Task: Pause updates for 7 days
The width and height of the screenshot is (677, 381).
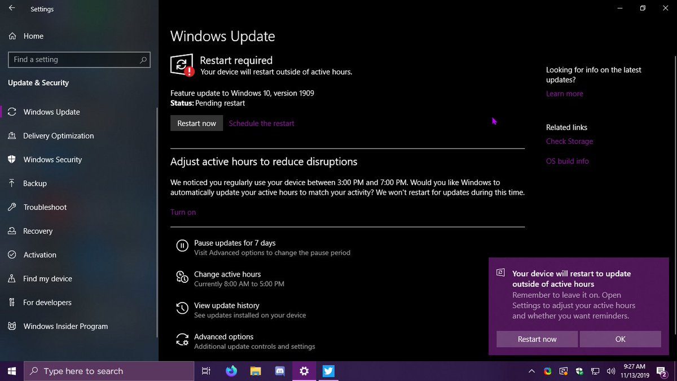Action: (234, 243)
